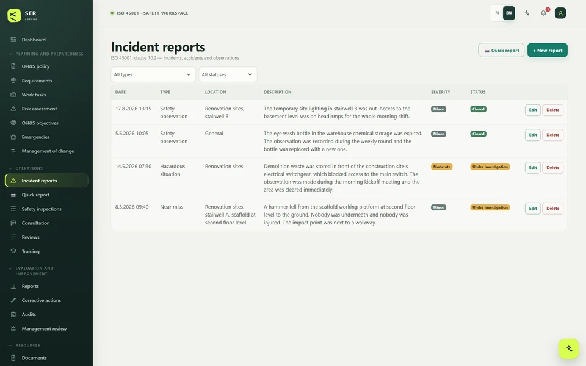The image size is (586, 366).
Task: Open Audits menu item
Action: click(46, 314)
